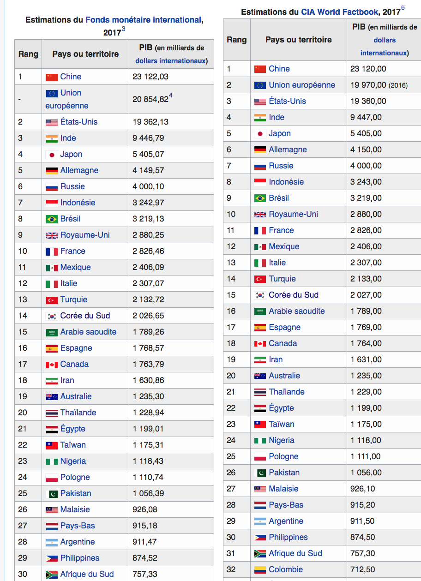The width and height of the screenshot is (421, 581).
Task: Click the Iran flag in CIA table
Action: [260, 360]
